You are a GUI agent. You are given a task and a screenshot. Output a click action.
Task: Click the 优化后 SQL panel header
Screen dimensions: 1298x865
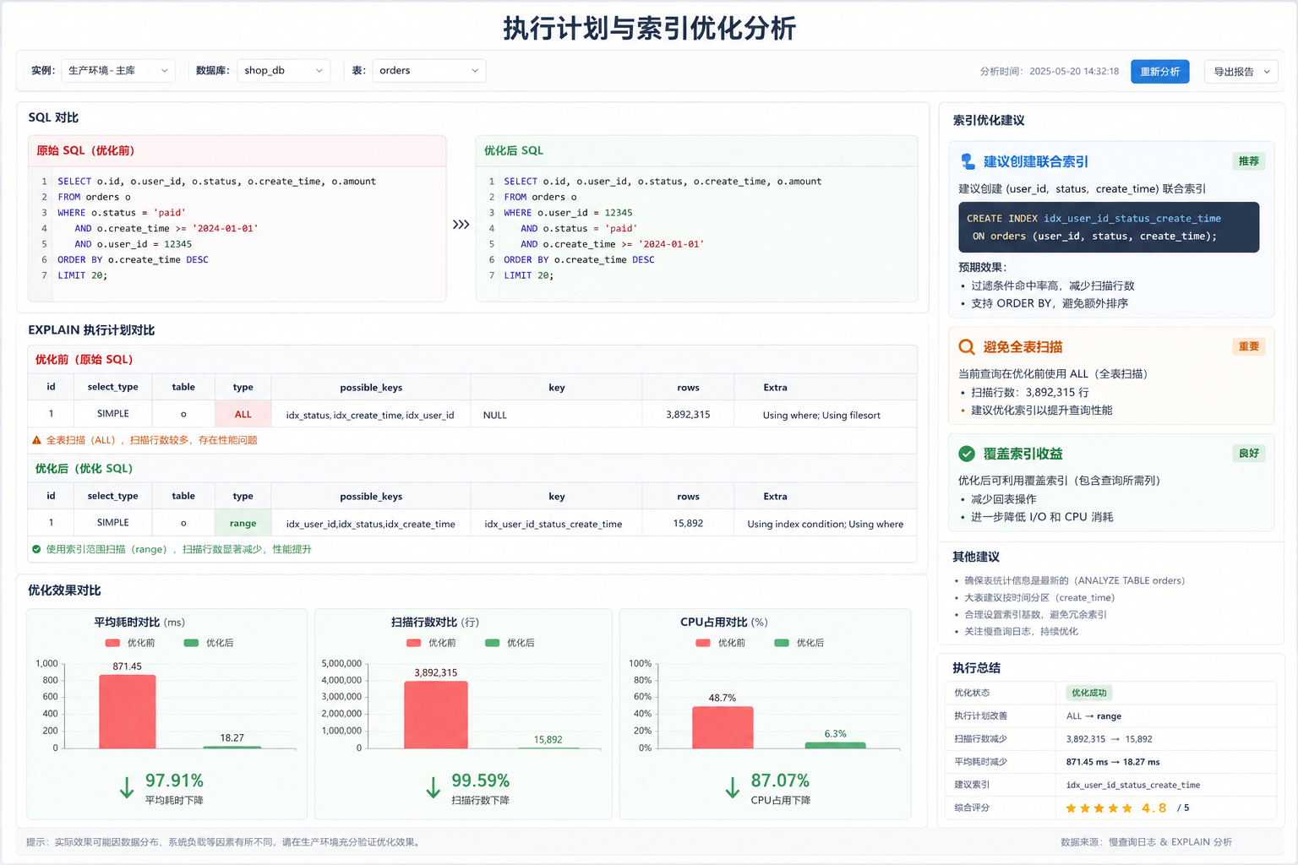coord(696,150)
